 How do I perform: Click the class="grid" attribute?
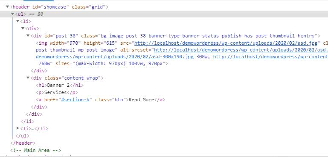[89, 7]
